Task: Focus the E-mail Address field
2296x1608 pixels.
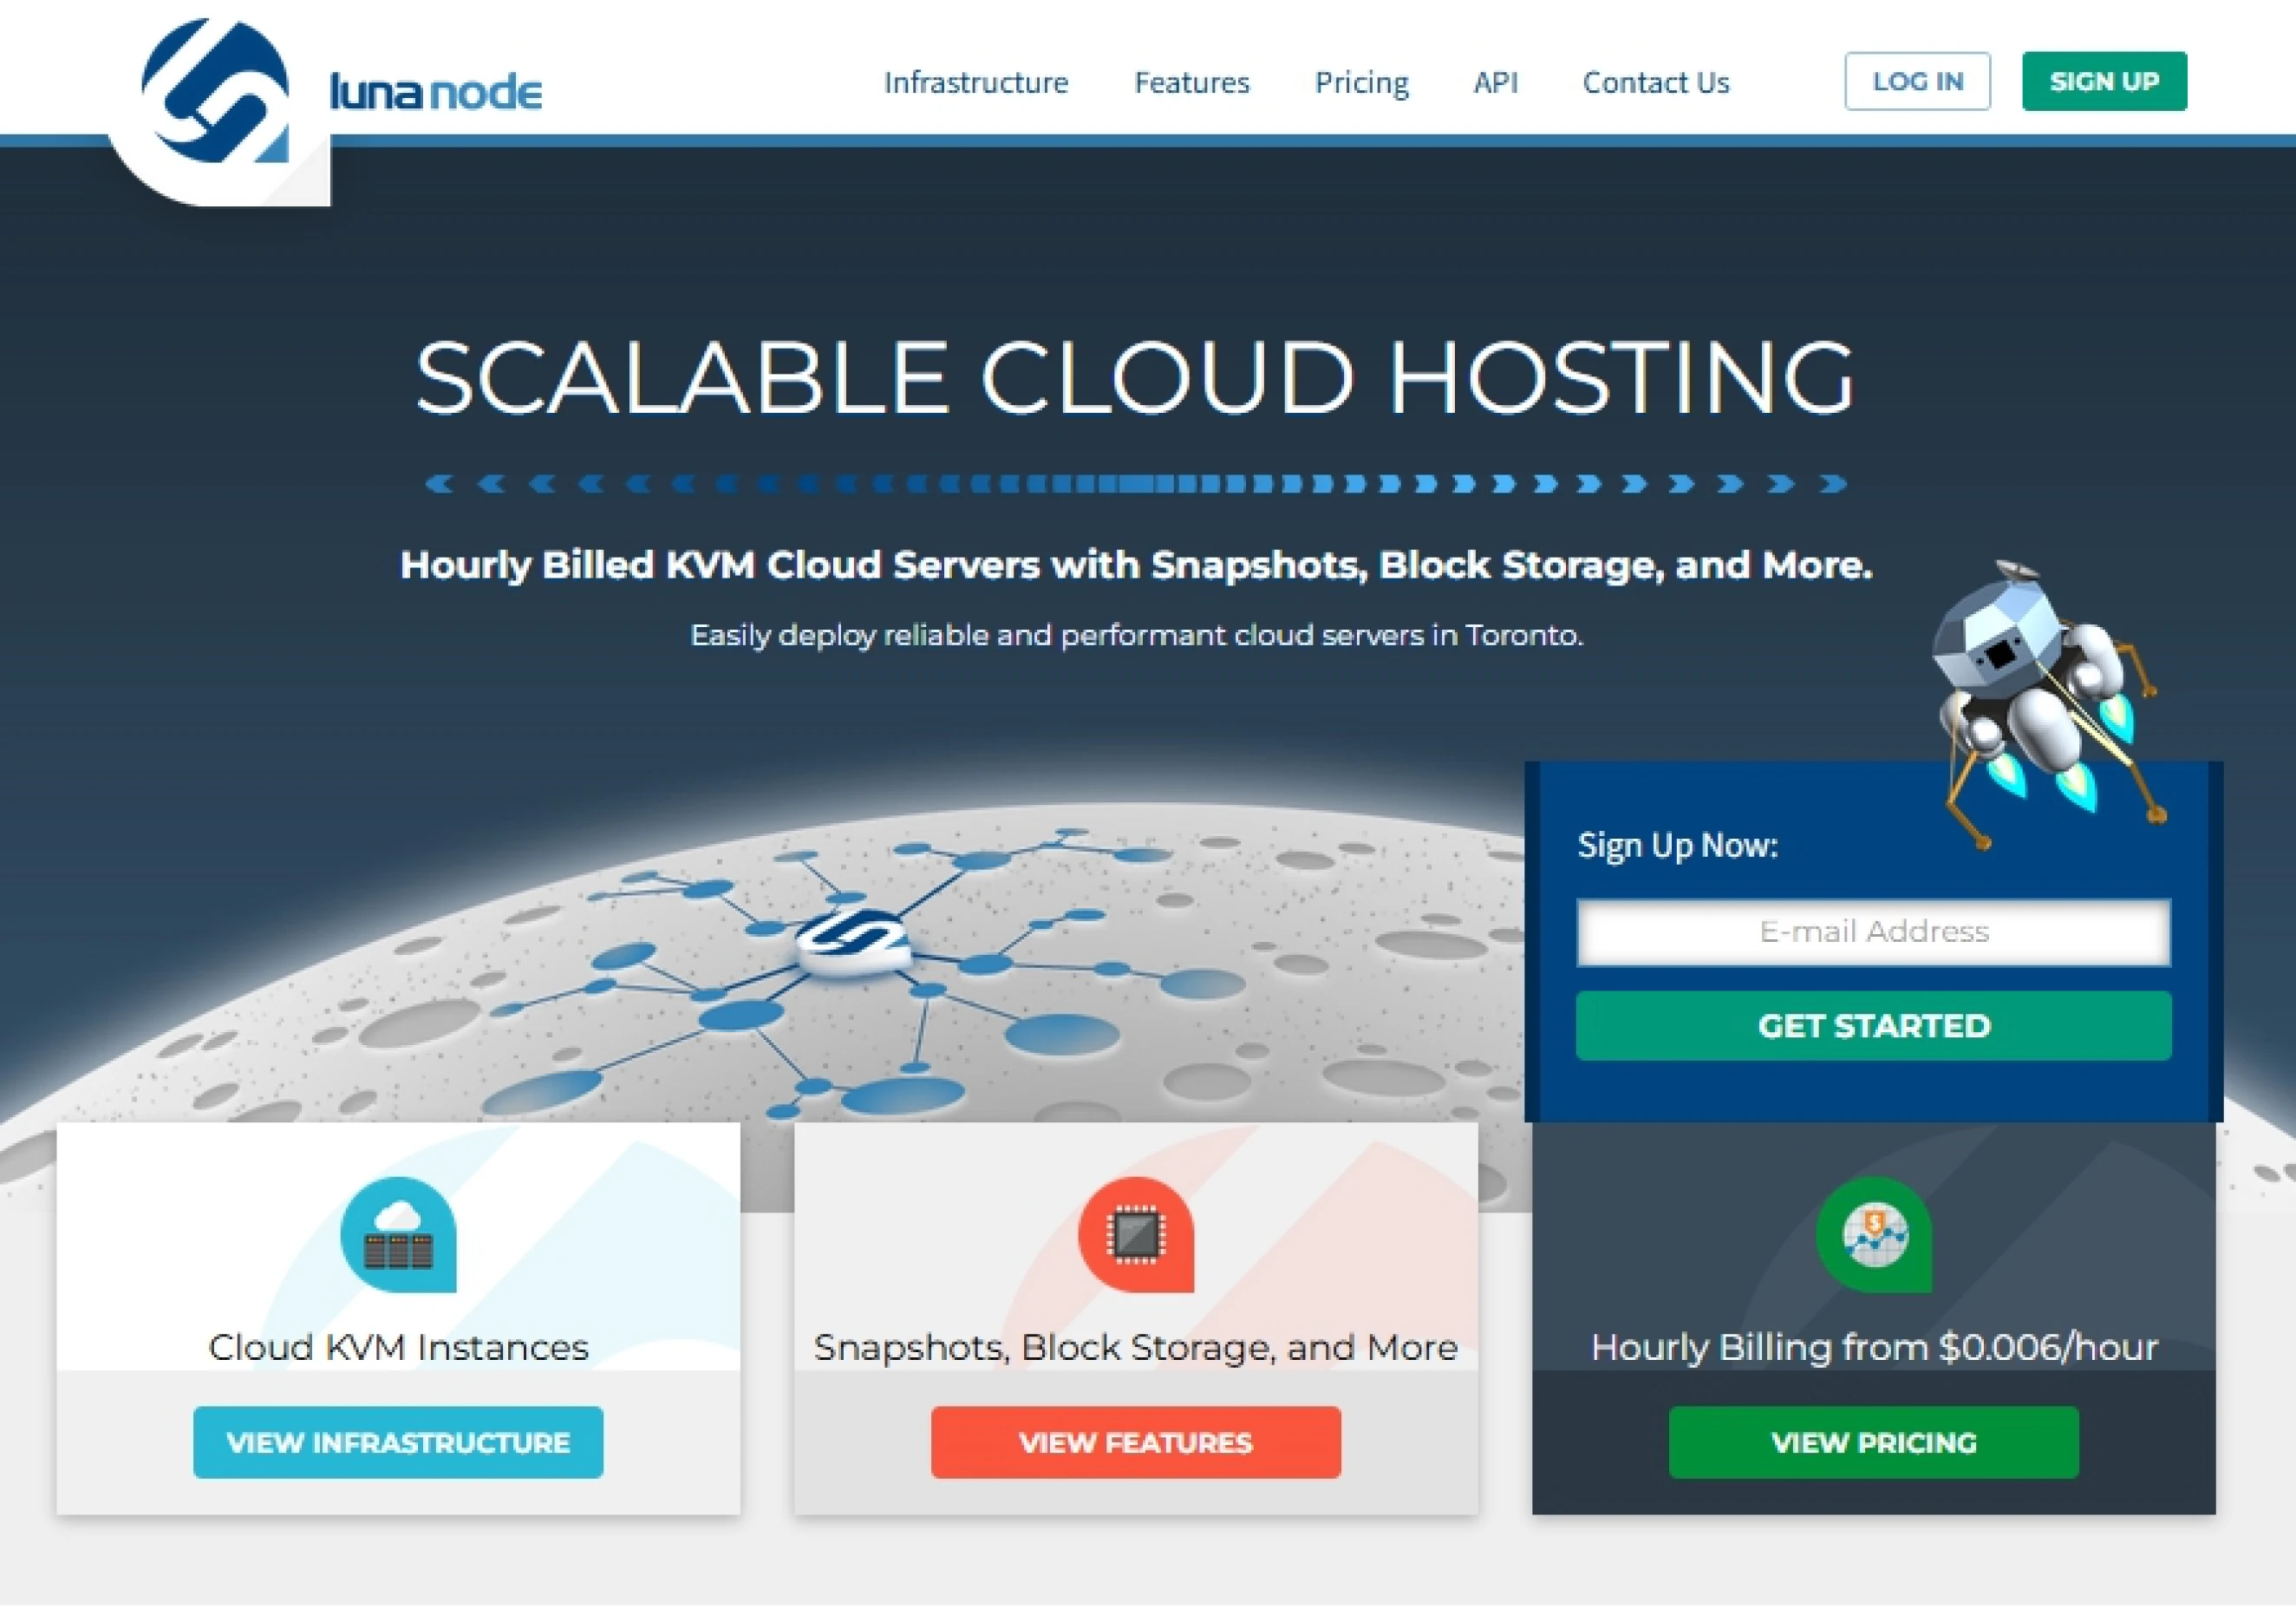Action: (1873, 932)
